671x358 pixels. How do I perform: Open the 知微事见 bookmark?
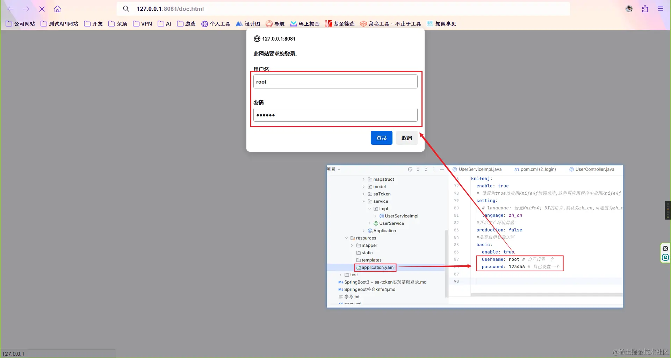(441, 24)
